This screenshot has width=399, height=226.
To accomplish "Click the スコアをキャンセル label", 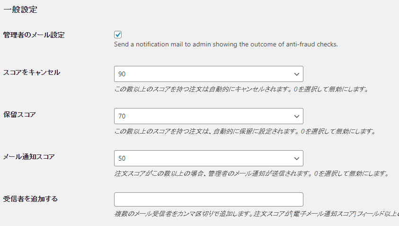I will pos(32,72).
